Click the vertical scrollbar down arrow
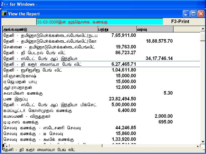The width and height of the screenshot is (206, 154). coord(203,142)
